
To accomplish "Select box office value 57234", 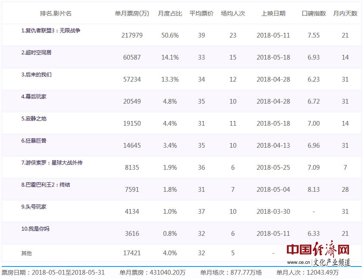I will (132, 79).
